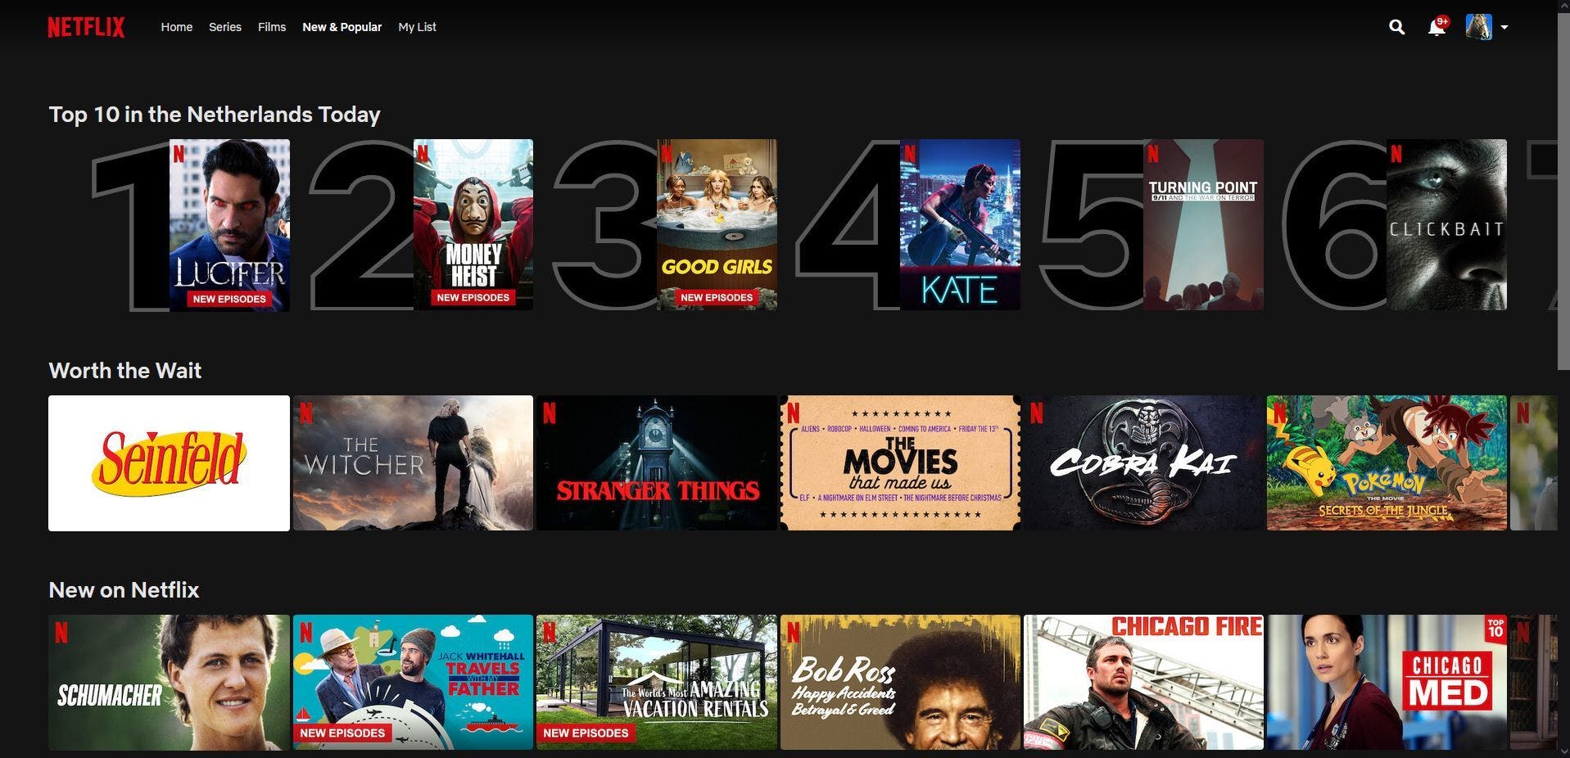The width and height of the screenshot is (1570, 758).
Task: Select the Turning Point poster
Action: click(1203, 224)
